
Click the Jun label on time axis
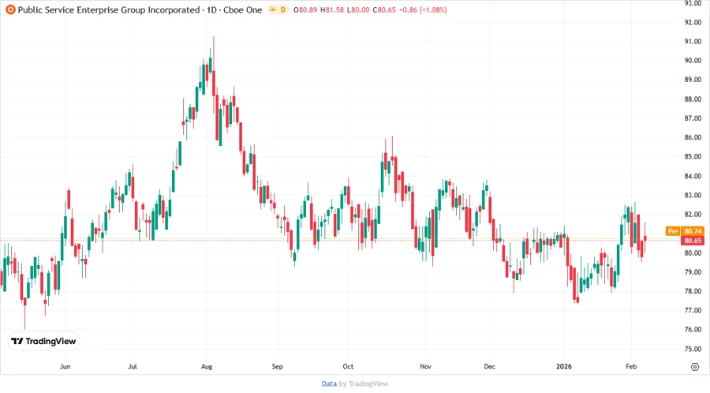pyautogui.click(x=65, y=366)
